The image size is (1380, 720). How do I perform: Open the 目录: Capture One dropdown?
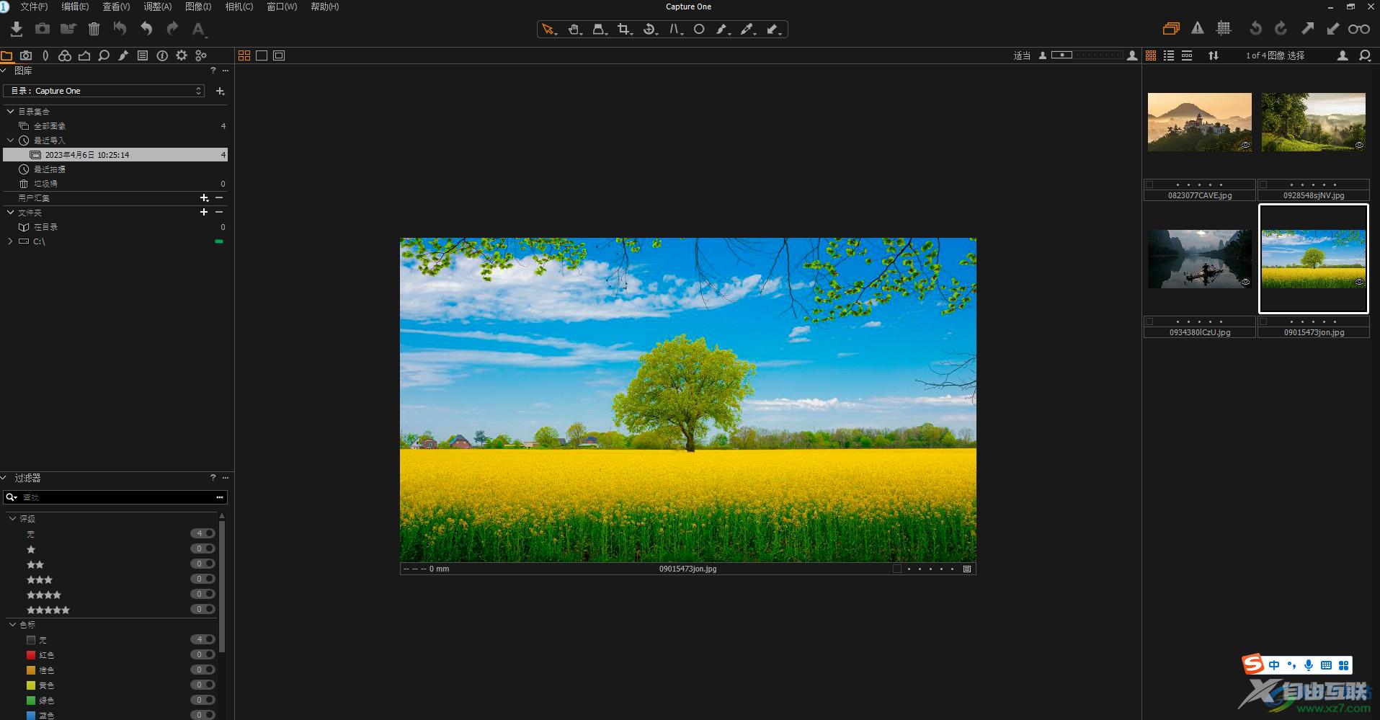click(x=104, y=91)
